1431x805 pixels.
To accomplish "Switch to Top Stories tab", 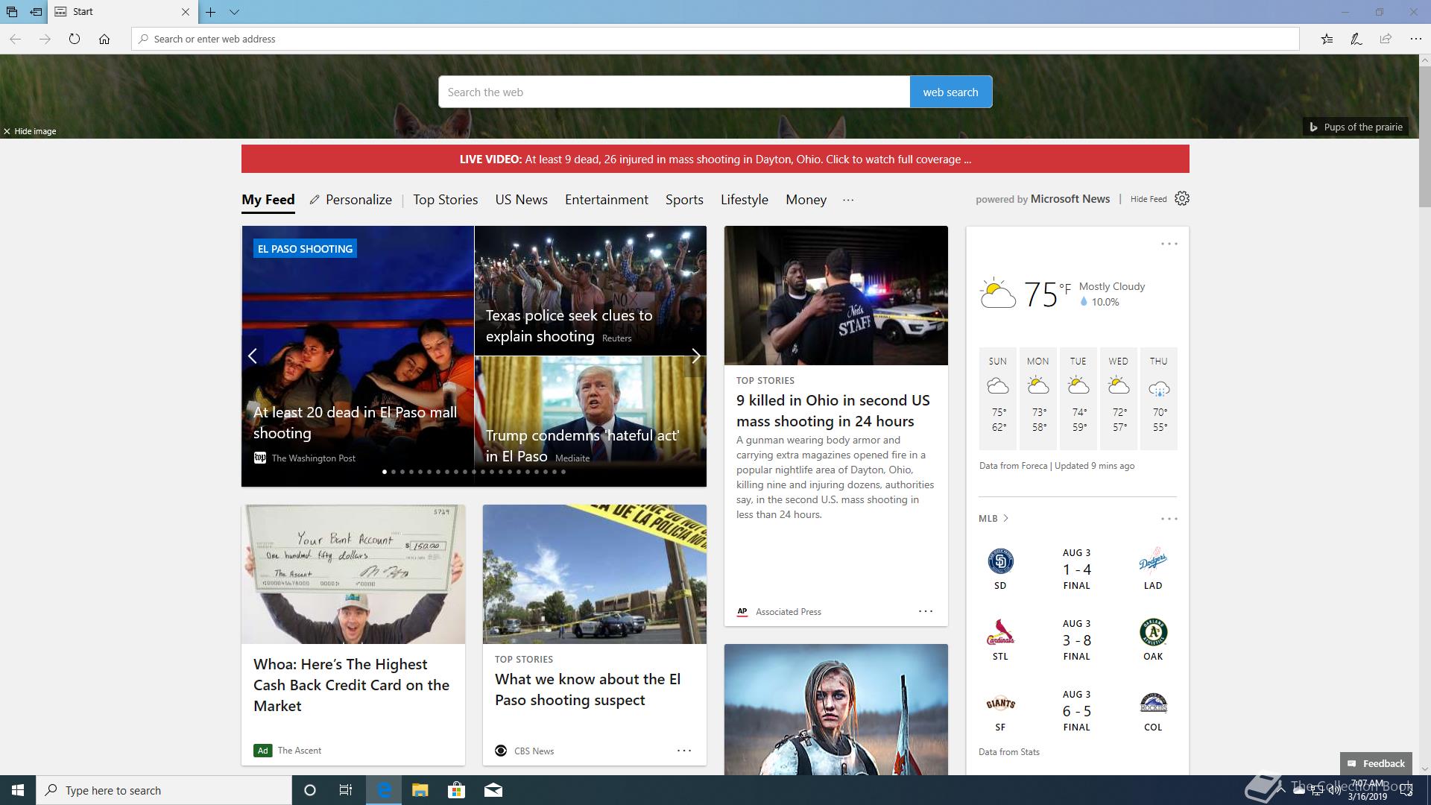I will pos(445,200).
